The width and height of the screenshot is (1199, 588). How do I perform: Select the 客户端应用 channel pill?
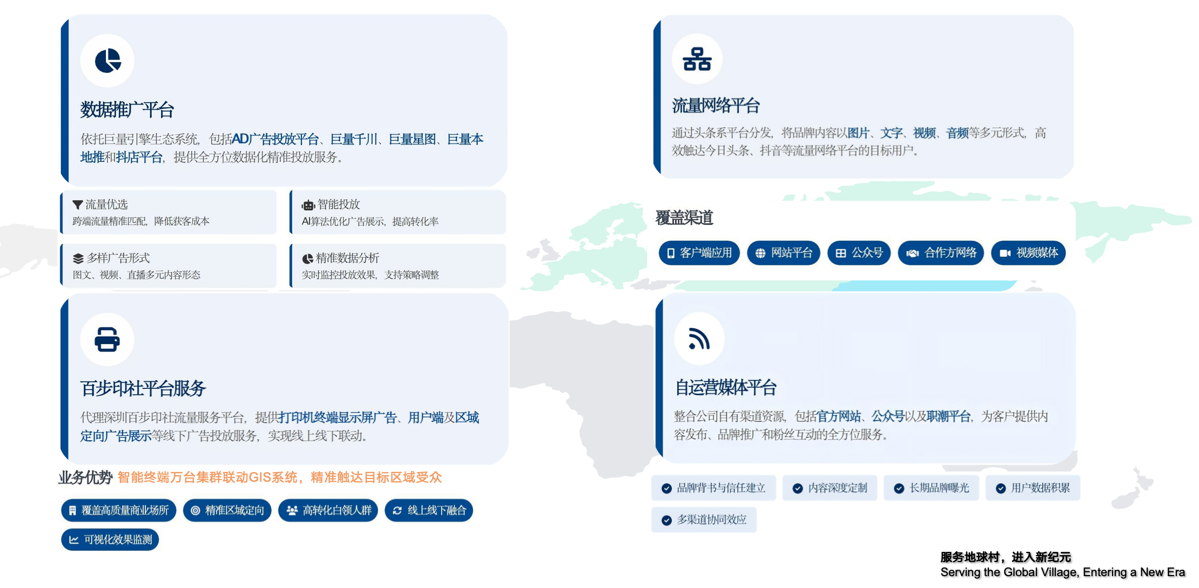pos(699,253)
